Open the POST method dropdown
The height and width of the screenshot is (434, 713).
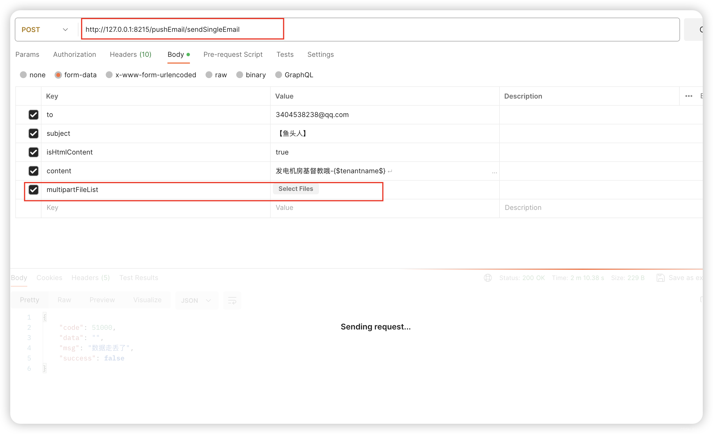(x=65, y=30)
